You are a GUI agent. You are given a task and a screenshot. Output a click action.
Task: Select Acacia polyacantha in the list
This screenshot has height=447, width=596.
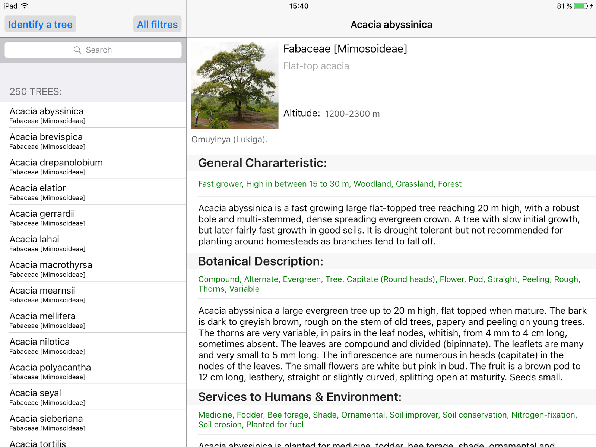click(x=93, y=371)
